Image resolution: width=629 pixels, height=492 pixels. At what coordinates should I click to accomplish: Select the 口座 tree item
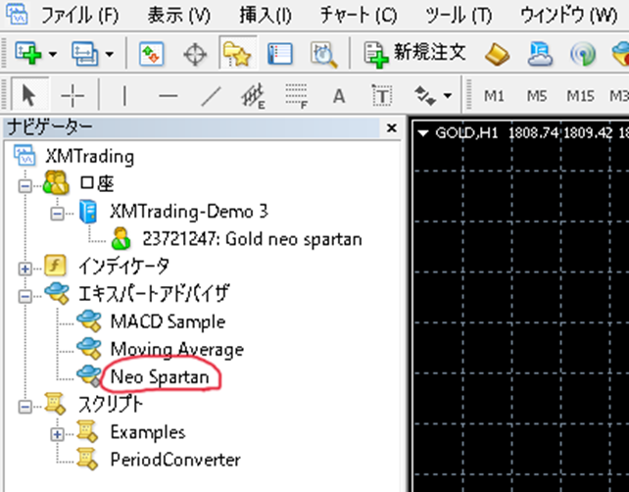pyautogui.click(x=97, y=183)
